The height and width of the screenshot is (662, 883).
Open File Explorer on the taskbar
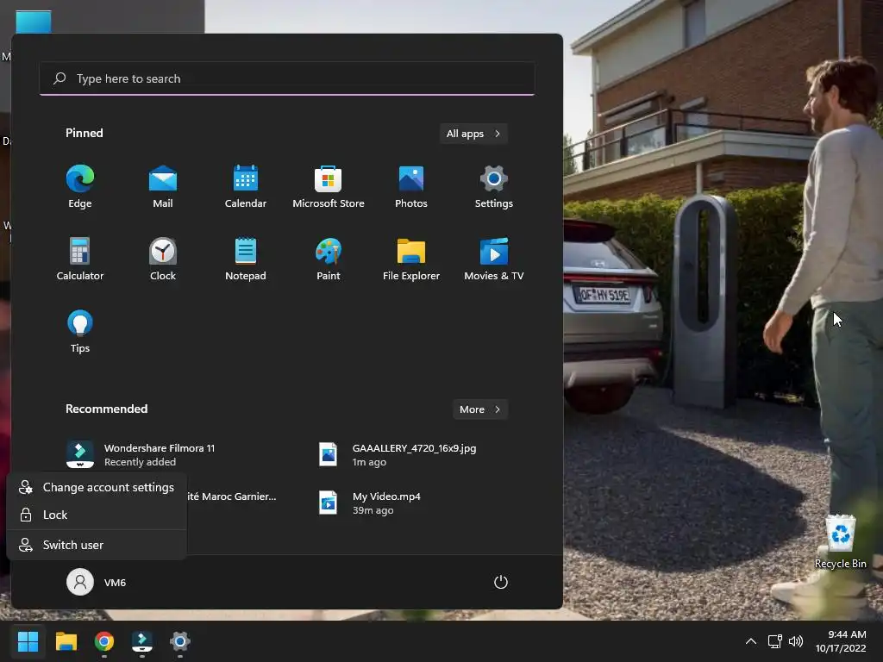[66, 641]
